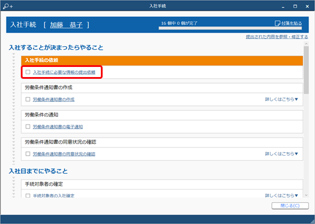Click the 労働条件の通知 section heading
This screenshot has width=315, height=224.
(42, 115)
